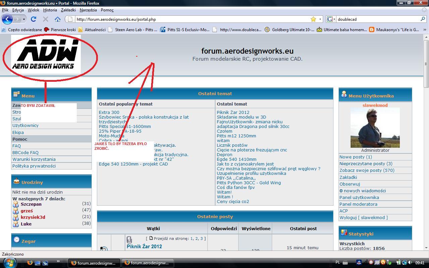Click Wyloguj [ slawekmod ] link
This screenshot has height=268, width=429.
click(x=363, y=217)
